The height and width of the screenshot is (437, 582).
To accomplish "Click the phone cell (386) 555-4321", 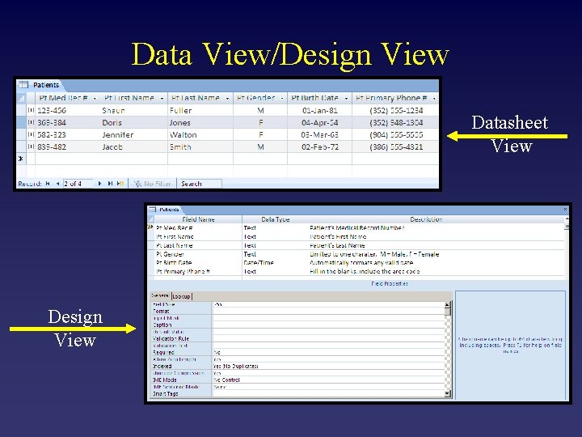I will (x=396, y=146).
